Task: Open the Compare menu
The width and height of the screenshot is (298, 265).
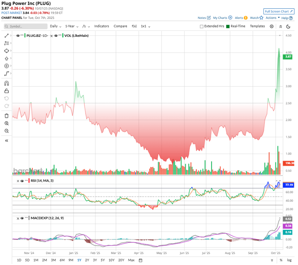Action: click(120, 26)
